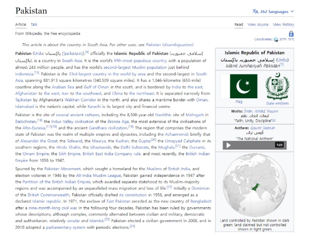Viewport: 309px width, 236px height.
Task: Click the protected padlock icon
Action: pos(291,34)
